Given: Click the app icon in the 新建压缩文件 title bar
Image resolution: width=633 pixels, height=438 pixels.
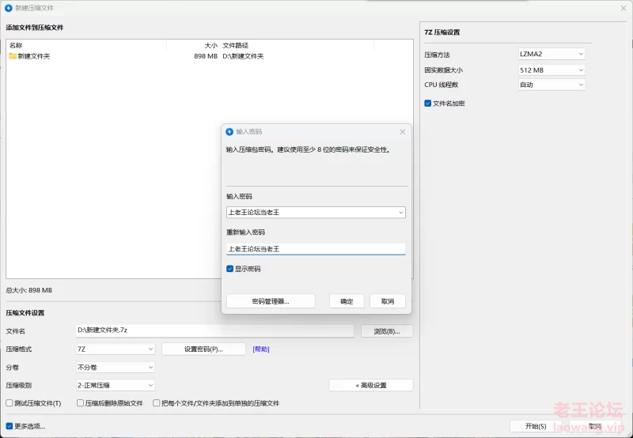Looking at the screenshot, I should click(x=8, y=8).
